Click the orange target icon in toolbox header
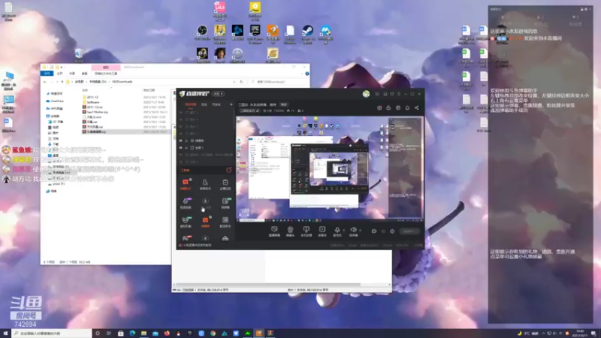Screen dimensions: 601x338 tap(229, 170)
